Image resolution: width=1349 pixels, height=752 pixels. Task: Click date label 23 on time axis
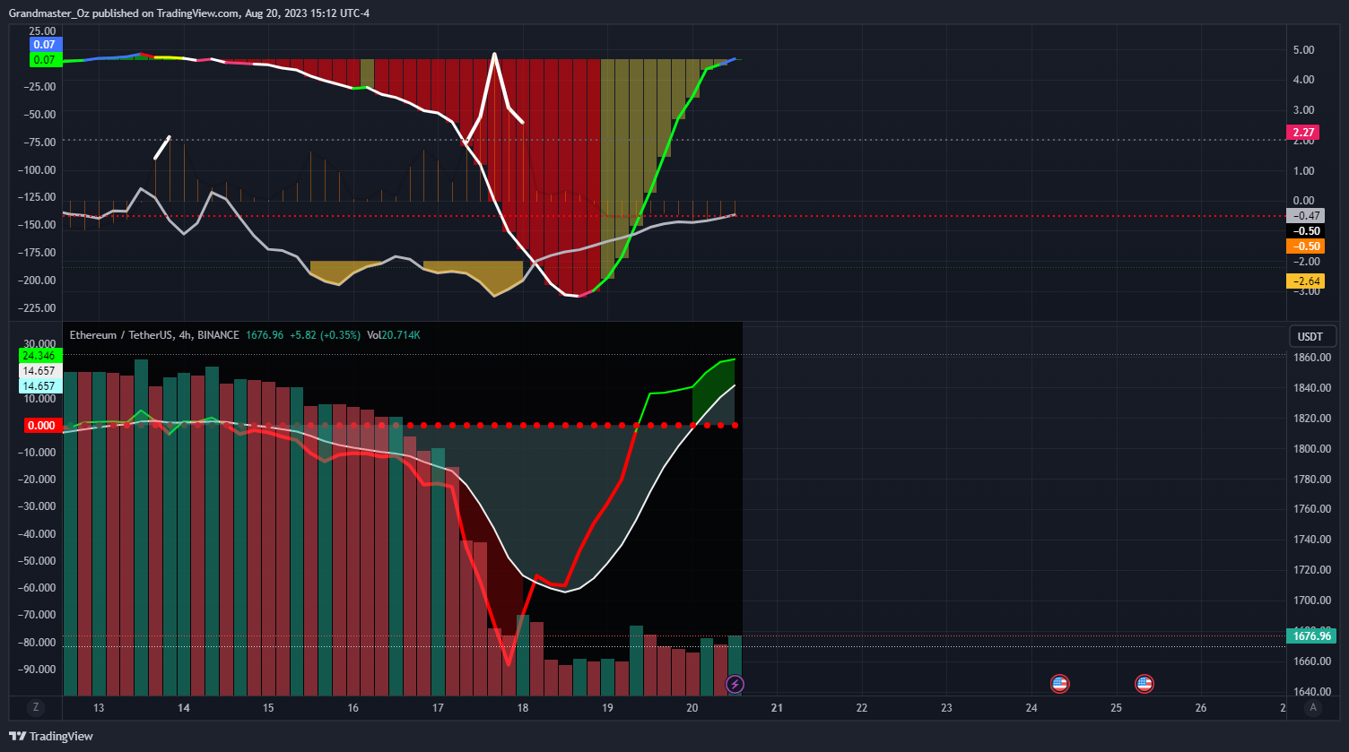[x=946, y=708]
